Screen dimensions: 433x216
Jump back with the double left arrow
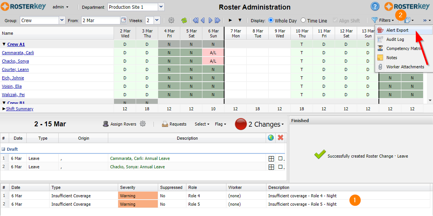[196, 20]
